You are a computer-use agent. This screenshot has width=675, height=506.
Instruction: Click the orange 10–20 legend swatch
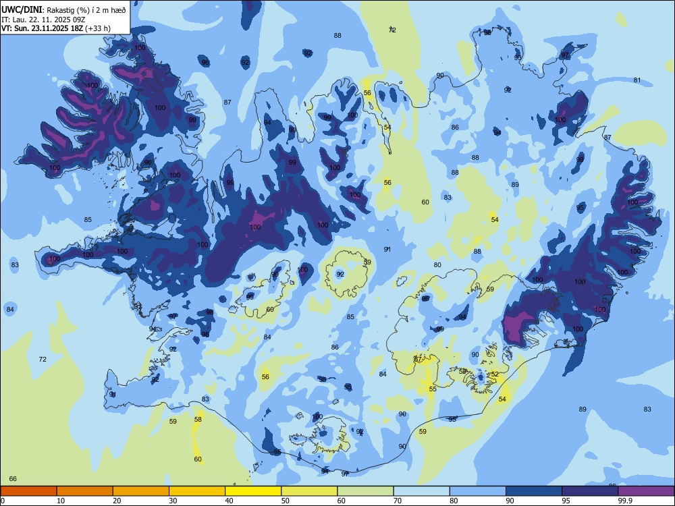point(85,491)
